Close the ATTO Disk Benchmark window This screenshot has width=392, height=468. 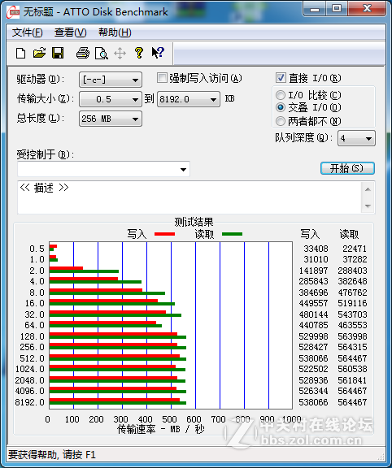(367, 9)
